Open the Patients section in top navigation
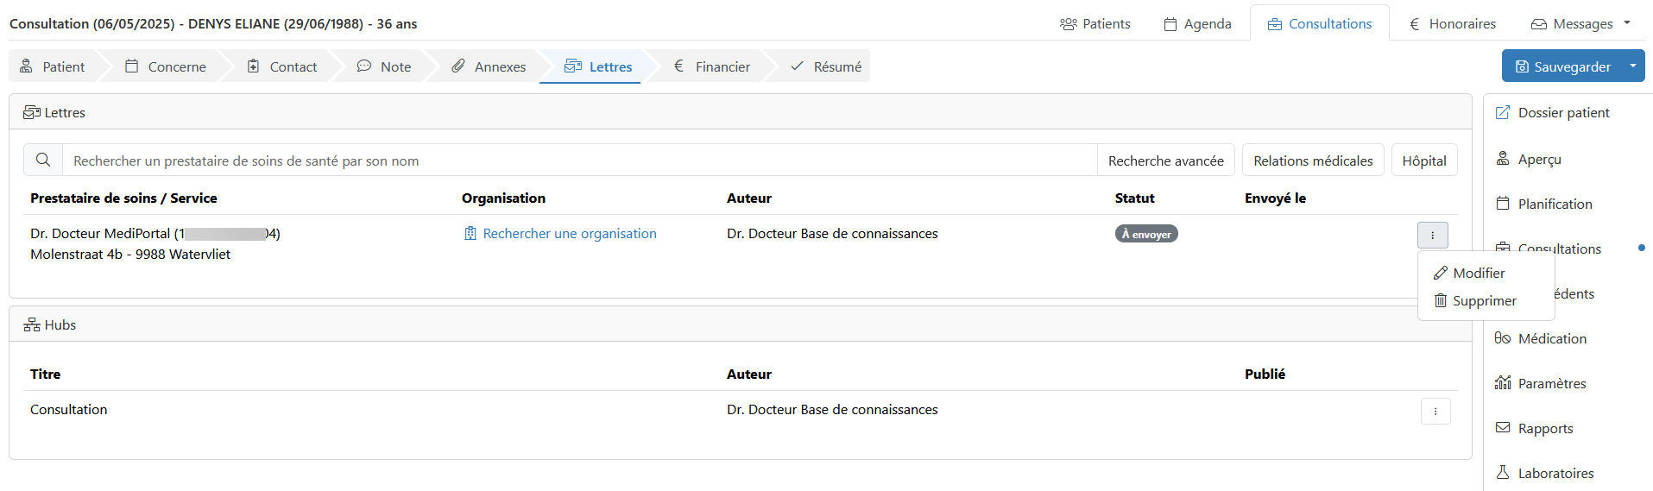This screenshot has width=1653, height=491. (1095, 23)
